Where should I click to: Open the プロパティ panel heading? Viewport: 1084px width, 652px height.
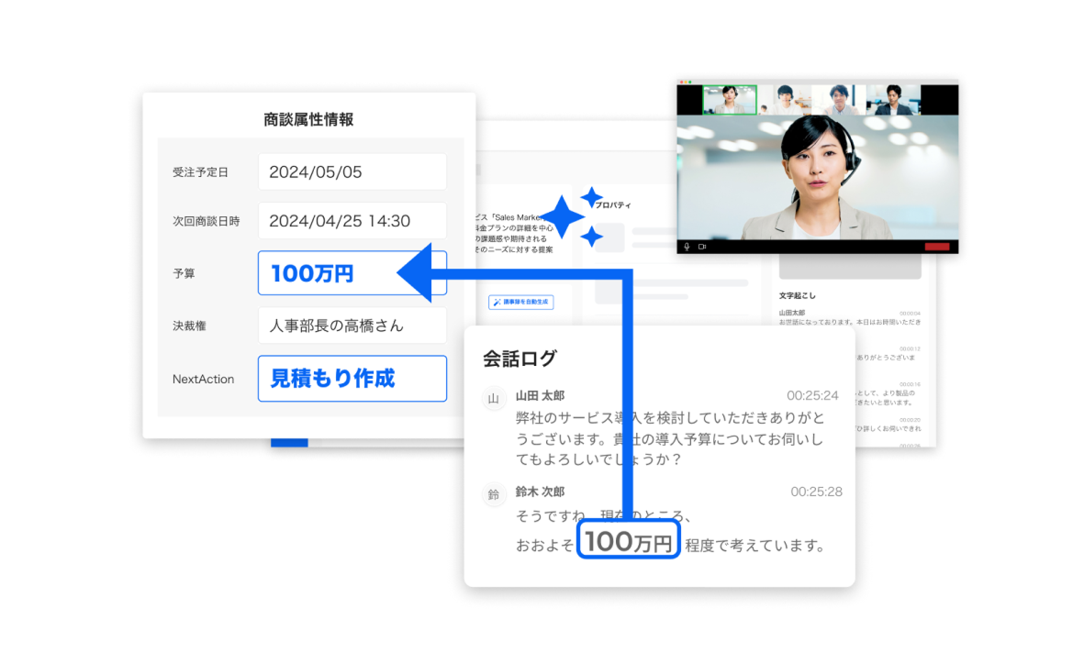coord(612,205)
